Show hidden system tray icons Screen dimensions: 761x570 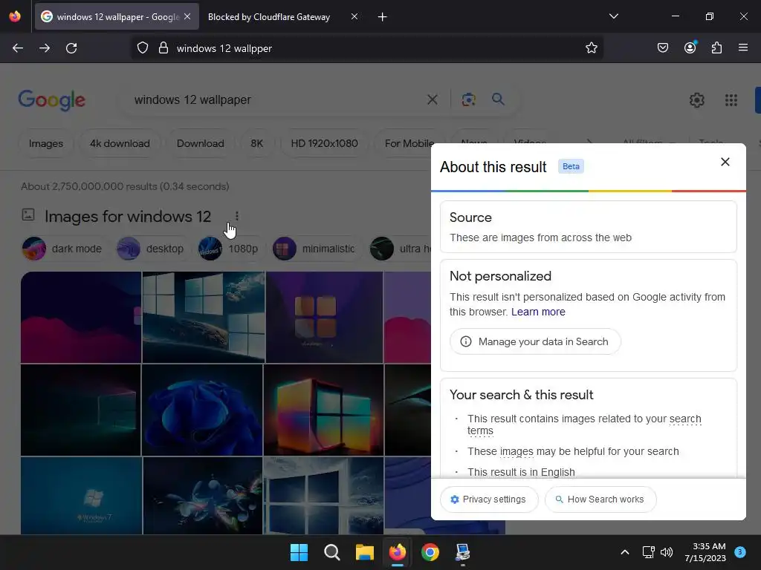click(x=625, y=552)
